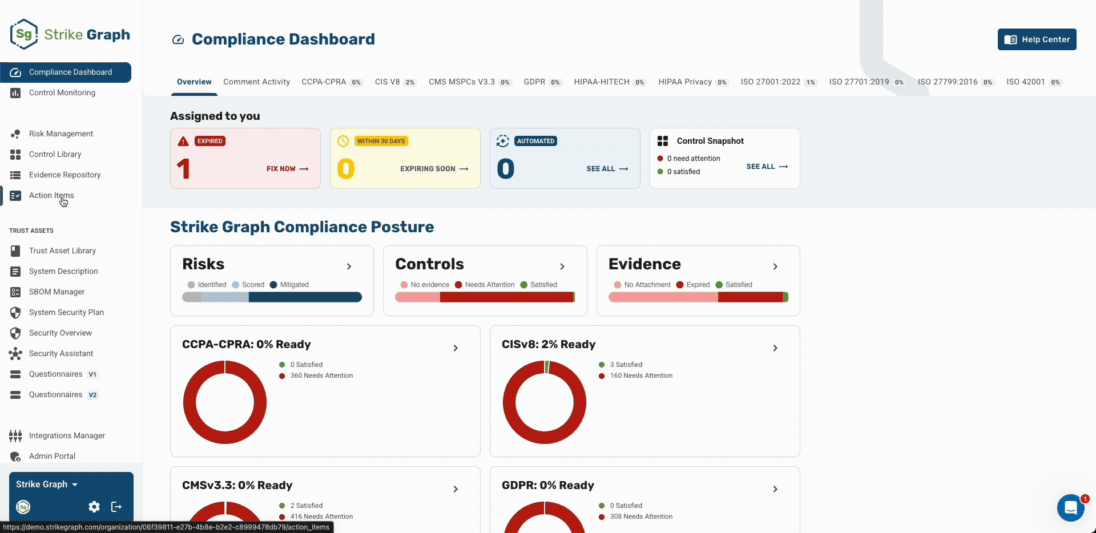Expand the Controls card chevron
This screenshot has width=1096, height=533.
tap(562, 266)
